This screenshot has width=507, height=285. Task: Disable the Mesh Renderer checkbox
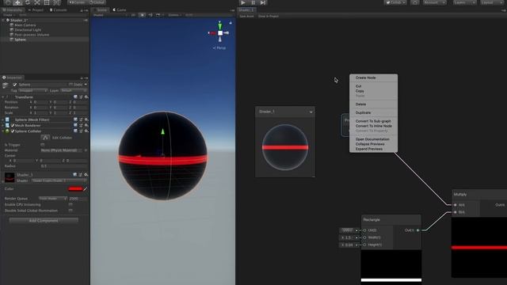[13, 125]
